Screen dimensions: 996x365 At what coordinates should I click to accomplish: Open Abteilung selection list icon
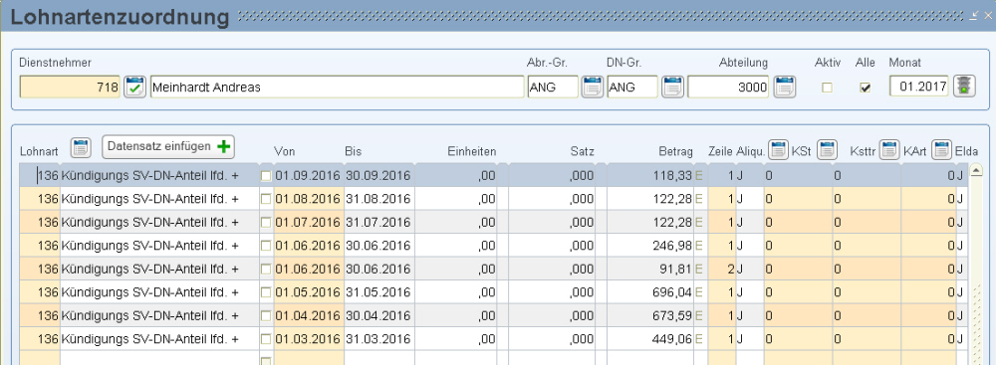(x=785, y=87)
